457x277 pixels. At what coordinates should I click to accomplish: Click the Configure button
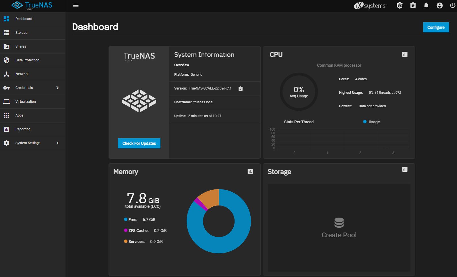click(436, 27)
